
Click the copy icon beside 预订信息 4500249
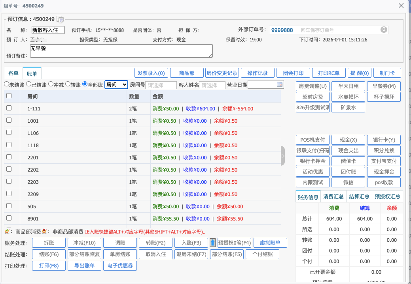[60, 19]
